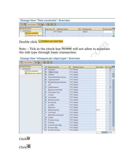Click Alt.screen field showing 2100 for External person
Viewport: 130px width, 168px height.
point(101,110)
